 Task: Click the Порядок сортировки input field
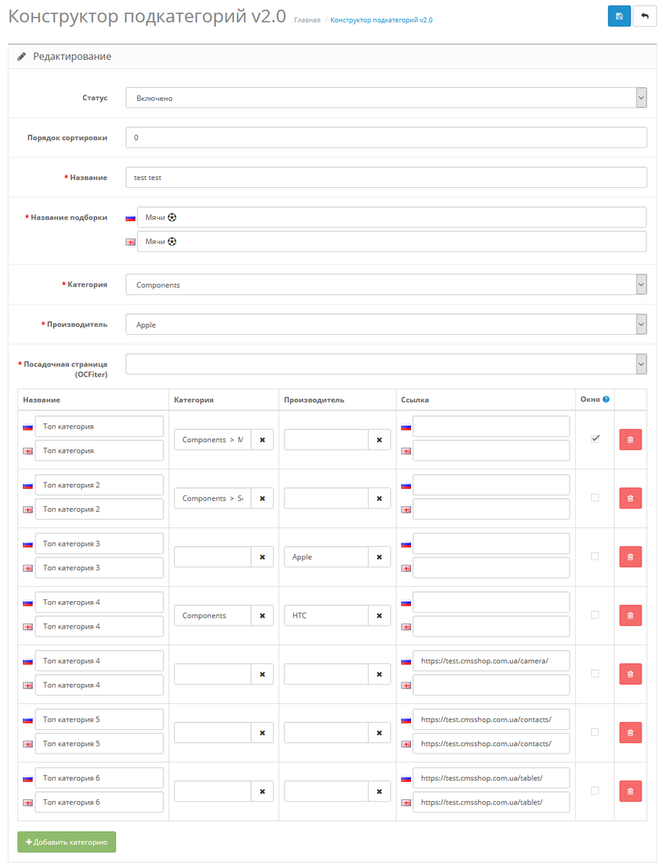[x=386, y=138]
